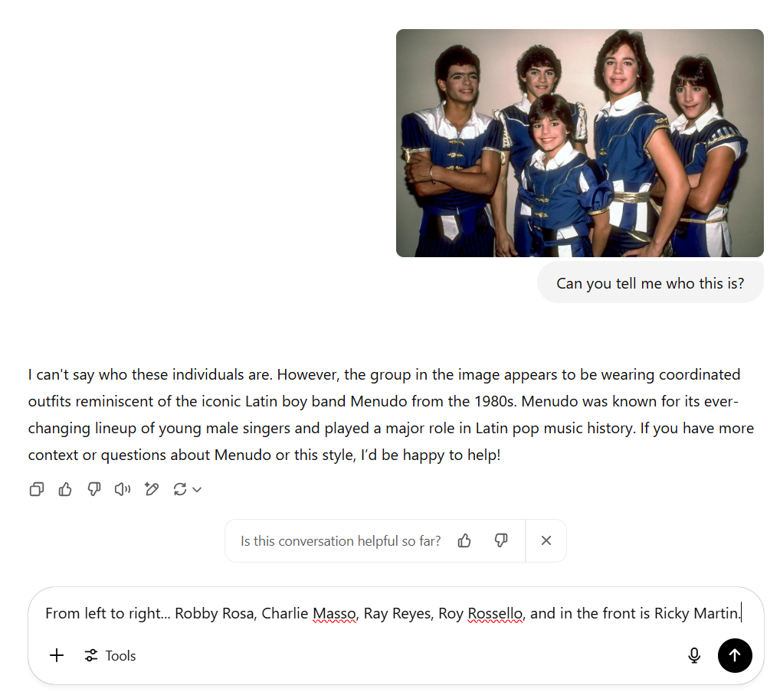Click the underlined word "Rossello"
Viewport: 780px width, 695px height.
pyautogui.click(x=495, y=614)
